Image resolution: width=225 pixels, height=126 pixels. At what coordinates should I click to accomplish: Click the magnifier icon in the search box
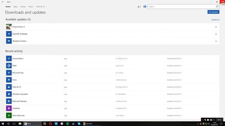(217, 6)
